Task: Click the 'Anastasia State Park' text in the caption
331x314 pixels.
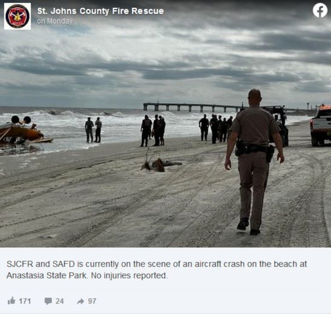Action: (47, 275)
